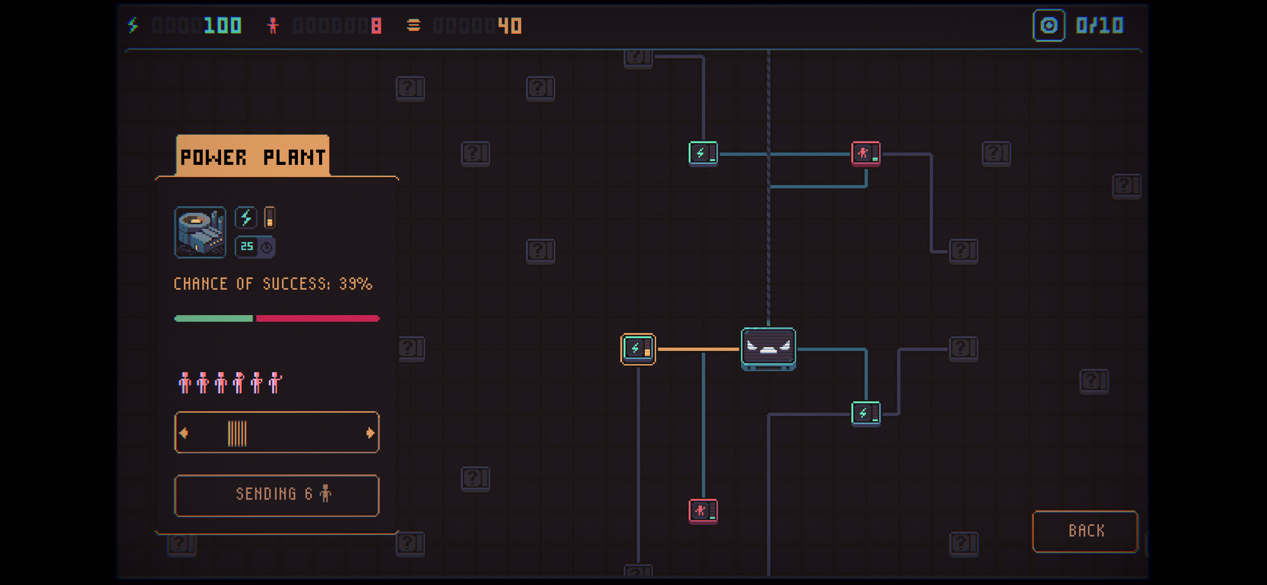Select the upper red survivor node
This screenshot has width=1267, height=585.
point(866,154)
